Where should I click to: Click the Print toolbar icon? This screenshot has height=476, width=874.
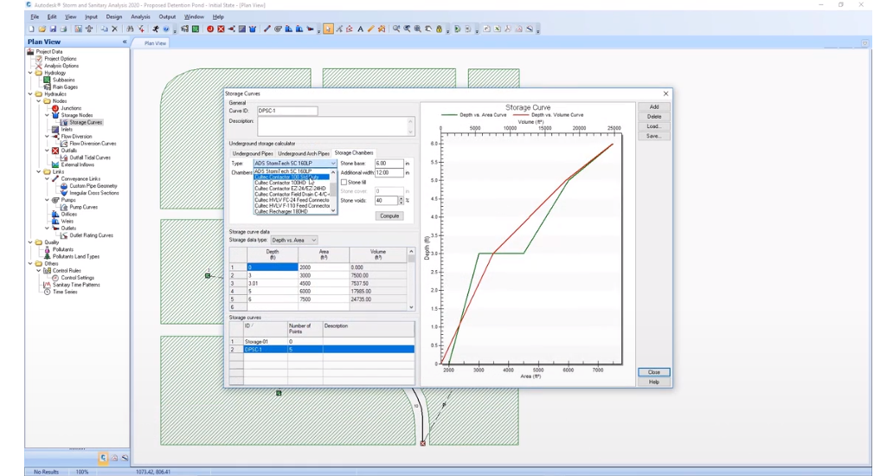tap(63, 29)
